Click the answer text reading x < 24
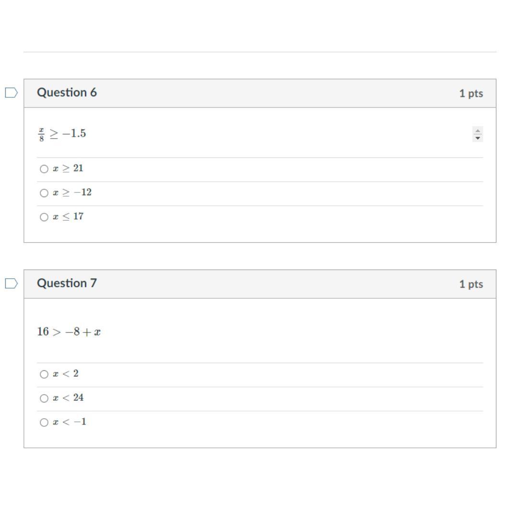 click(x=68, y=398)
